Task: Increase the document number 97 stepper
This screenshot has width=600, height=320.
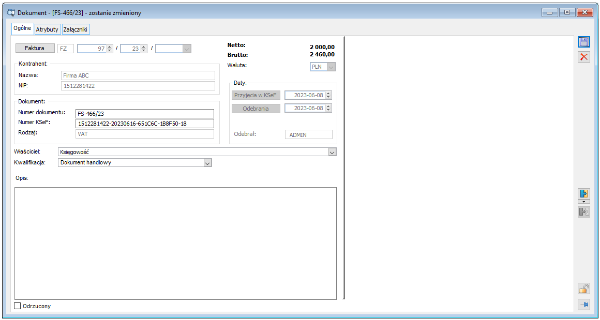Action: [110, 47]
